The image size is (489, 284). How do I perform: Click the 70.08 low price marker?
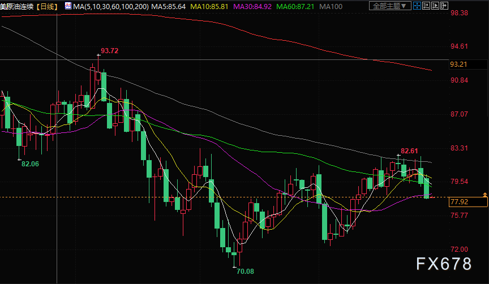[x=246, y=271]
